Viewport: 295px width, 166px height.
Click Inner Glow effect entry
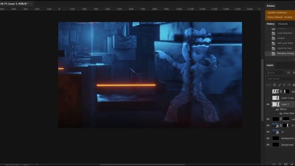[289, 113]
